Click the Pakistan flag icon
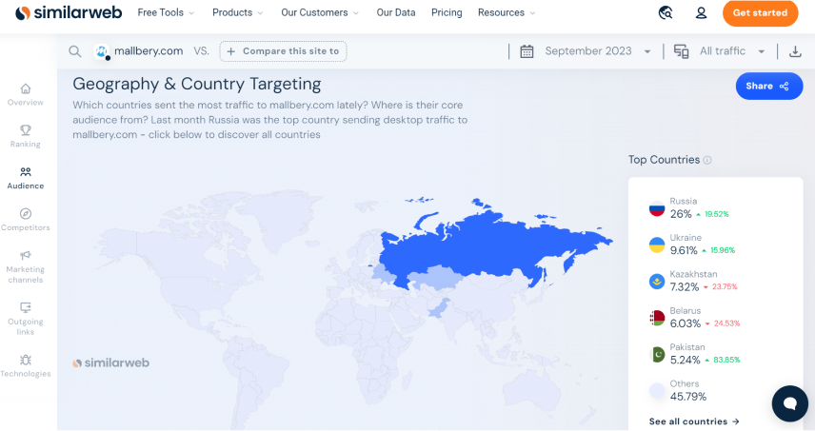The height and width of the screenshot is (431, 815). [657, 354]
